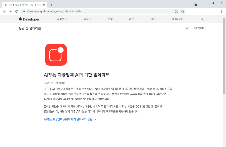Click the red APNs notification app icon

[x=56, y=55]
